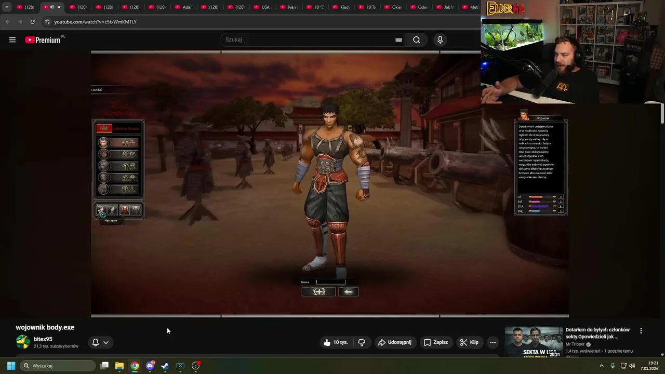This screenshot has height=374, width=665.
Task: Switch to the Jak V tab
Action: click(446, 7)
